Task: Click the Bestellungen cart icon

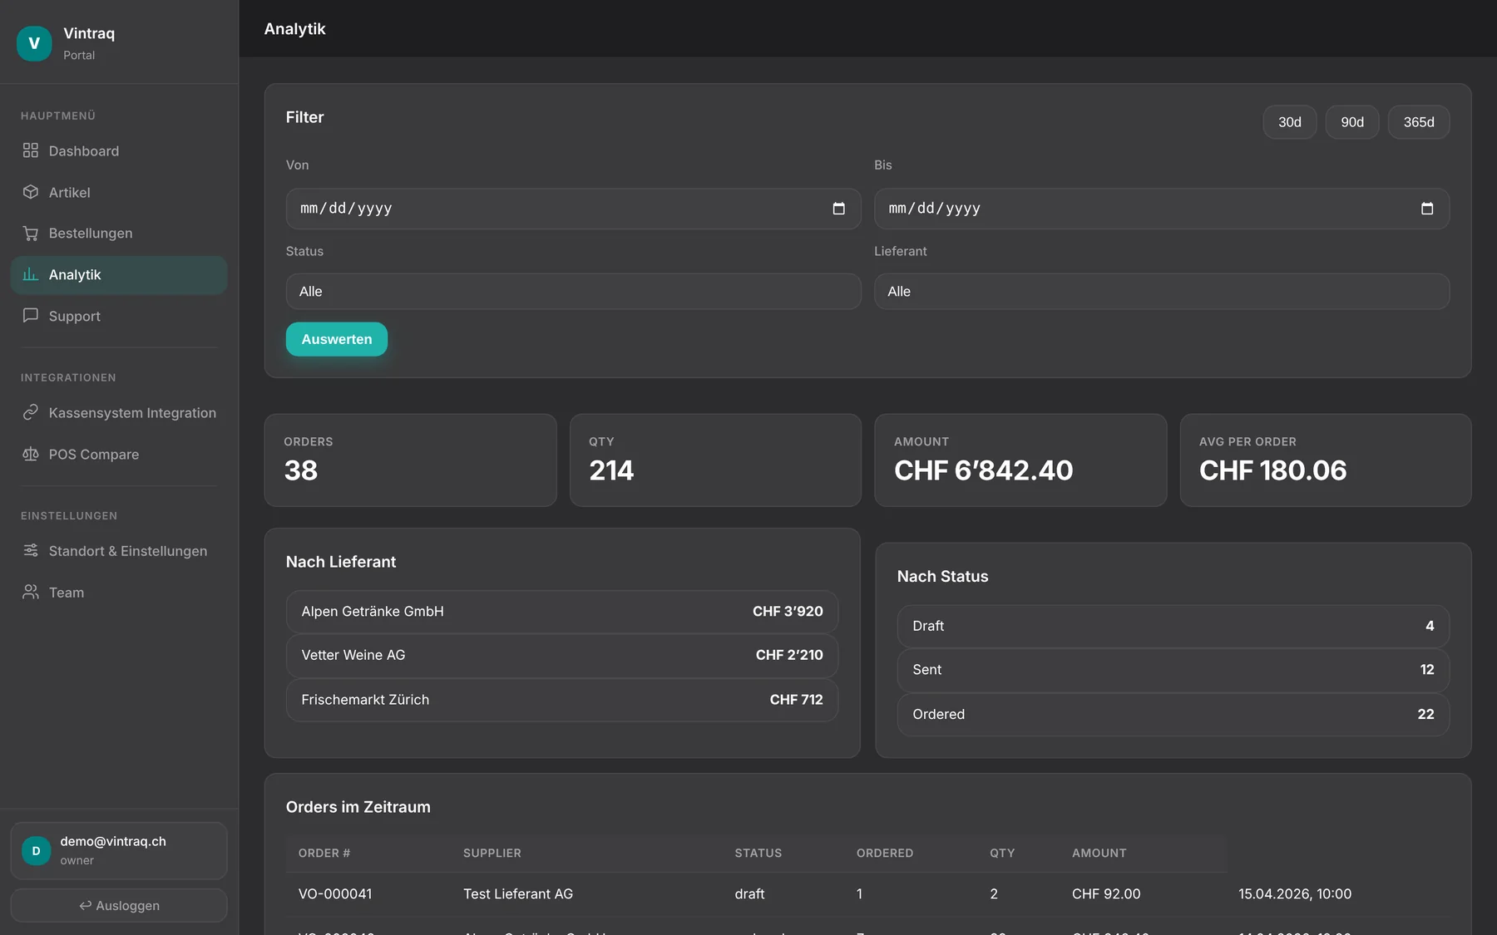Action: point(31,233)
